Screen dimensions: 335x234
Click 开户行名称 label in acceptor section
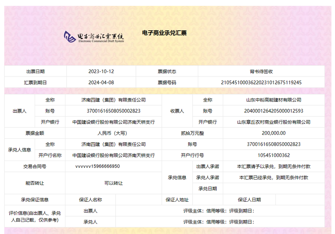(50, 155)
